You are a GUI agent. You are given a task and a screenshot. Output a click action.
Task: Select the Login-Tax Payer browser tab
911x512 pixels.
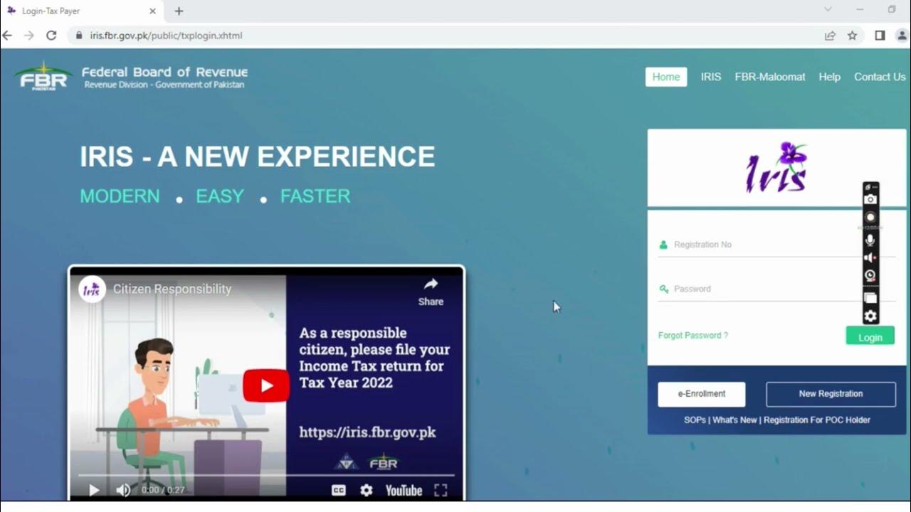(82, 11)
